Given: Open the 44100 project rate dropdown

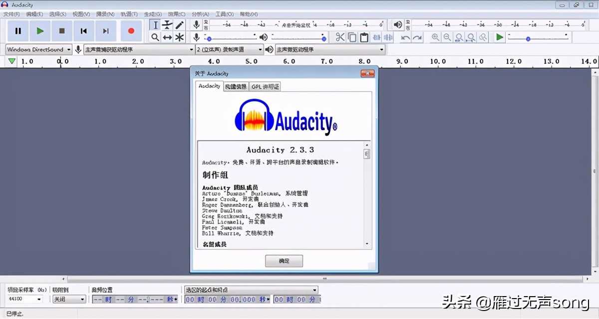Looking at the screenshot, I should point(25,299).
